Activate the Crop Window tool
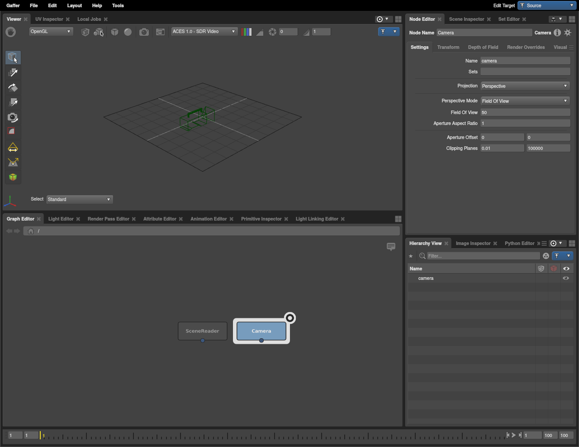The width and height of the screenshot is (579, 447). [x=13, y=132]
